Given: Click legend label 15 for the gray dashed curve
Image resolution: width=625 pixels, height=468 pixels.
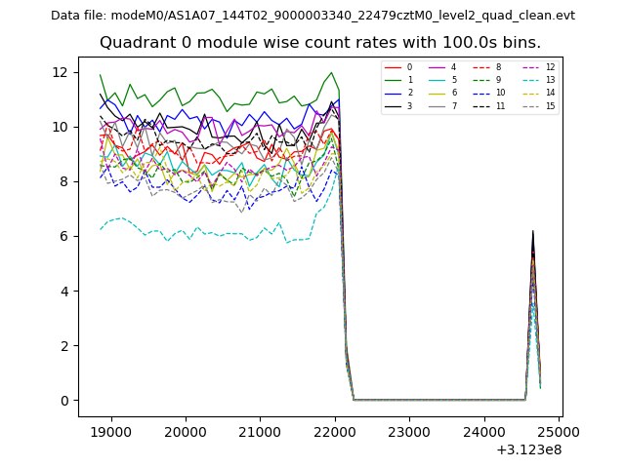Looking at the screenshot, I should point(550,105).
